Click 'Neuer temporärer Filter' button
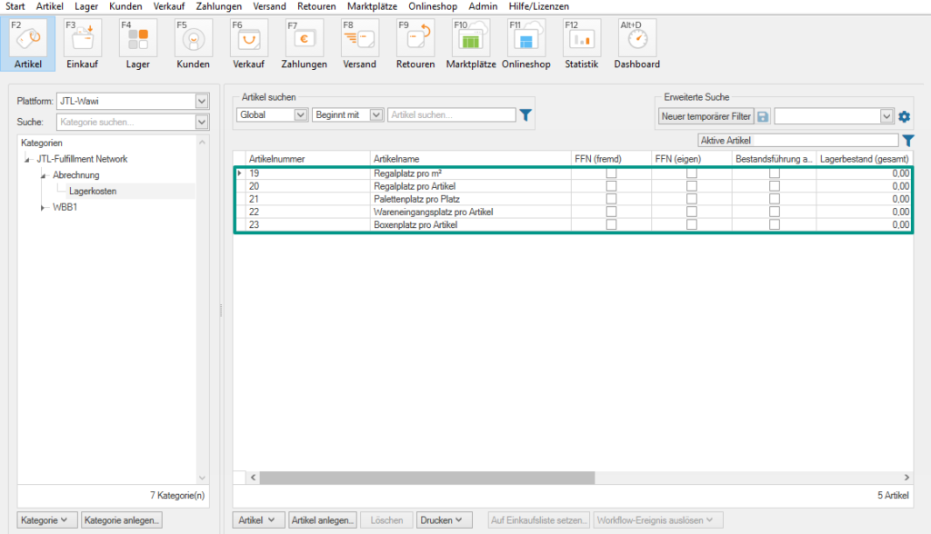The image size is (931, 534). coord(706,116)
